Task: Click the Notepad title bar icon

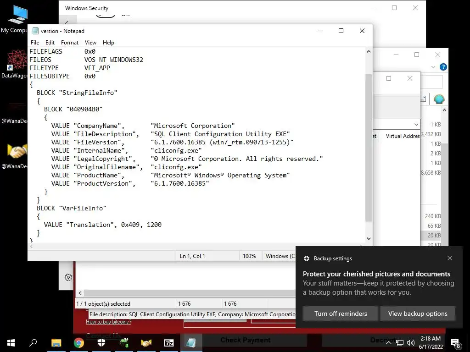Action: pos(35,31)
